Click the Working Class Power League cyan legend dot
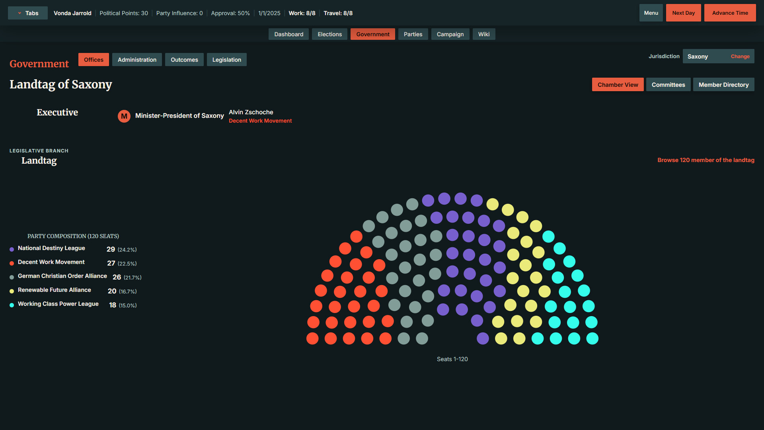 [12, 305]
